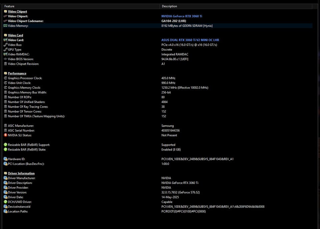The height and width of the screenshot is (229, 320).
Task: Select the PCIROOT(0)#PCI(0100)#PCI(0000) value
Action: coord(184,211)
